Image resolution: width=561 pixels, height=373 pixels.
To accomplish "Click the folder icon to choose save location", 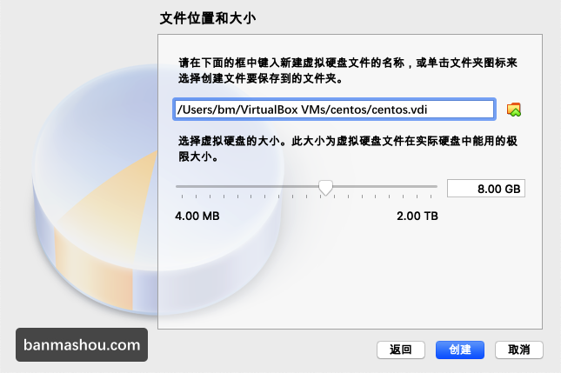I will (x=514, y=110).
